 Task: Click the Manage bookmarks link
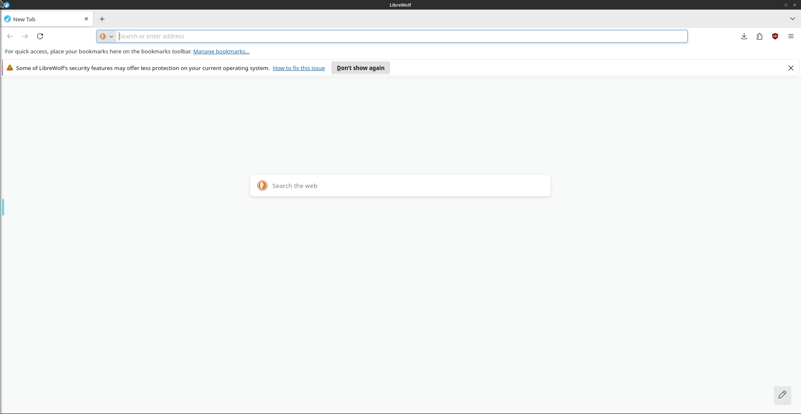coord(221,51)
